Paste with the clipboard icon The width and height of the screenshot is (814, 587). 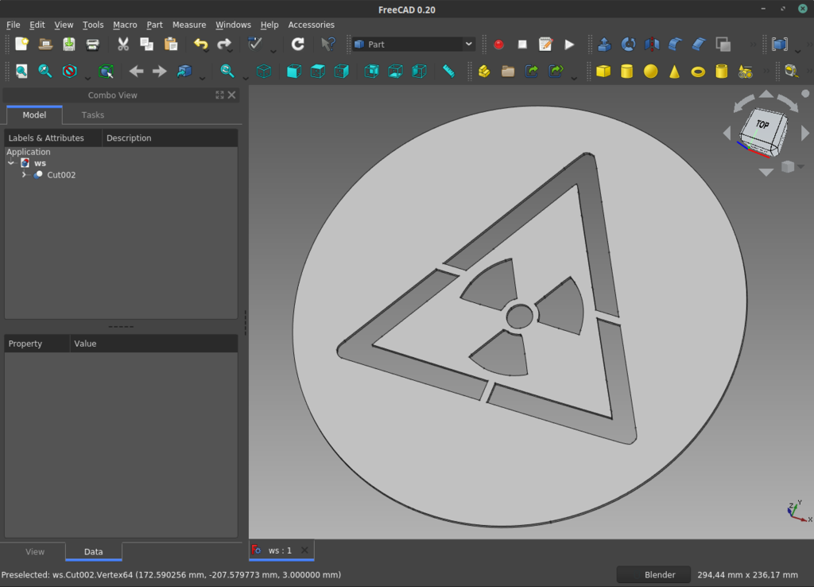pos(170,45)
